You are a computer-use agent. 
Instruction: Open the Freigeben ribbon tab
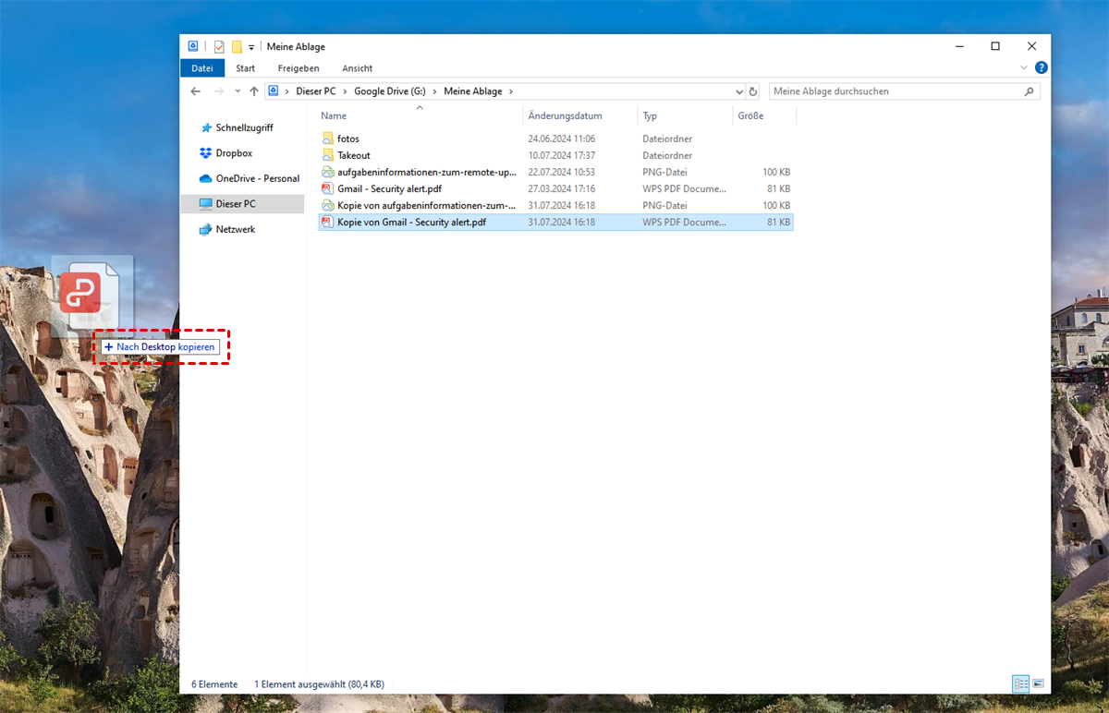(x=299, y=68)
